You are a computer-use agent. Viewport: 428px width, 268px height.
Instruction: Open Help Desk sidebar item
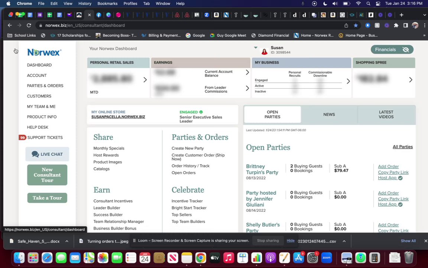(x=38, y=127)
